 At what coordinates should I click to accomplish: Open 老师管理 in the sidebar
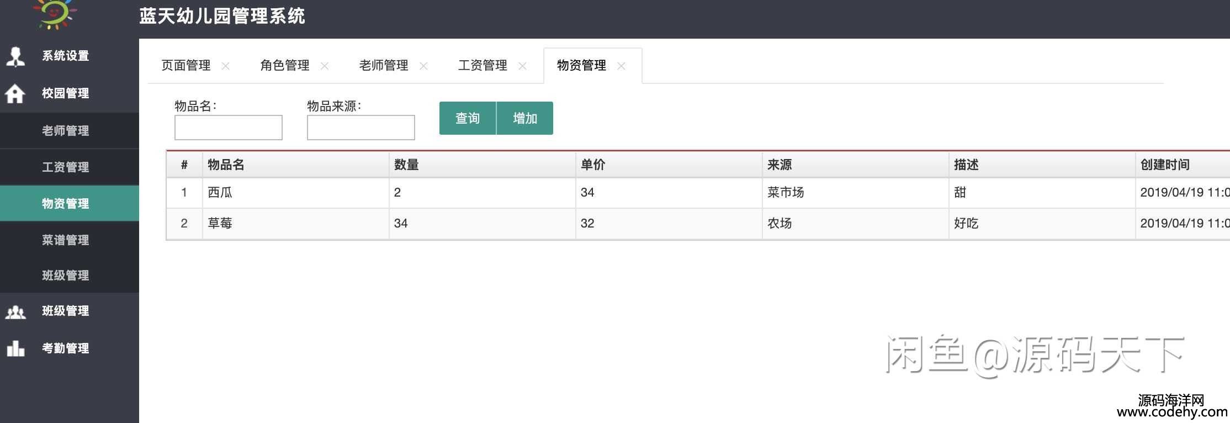[x=70, y=130]
